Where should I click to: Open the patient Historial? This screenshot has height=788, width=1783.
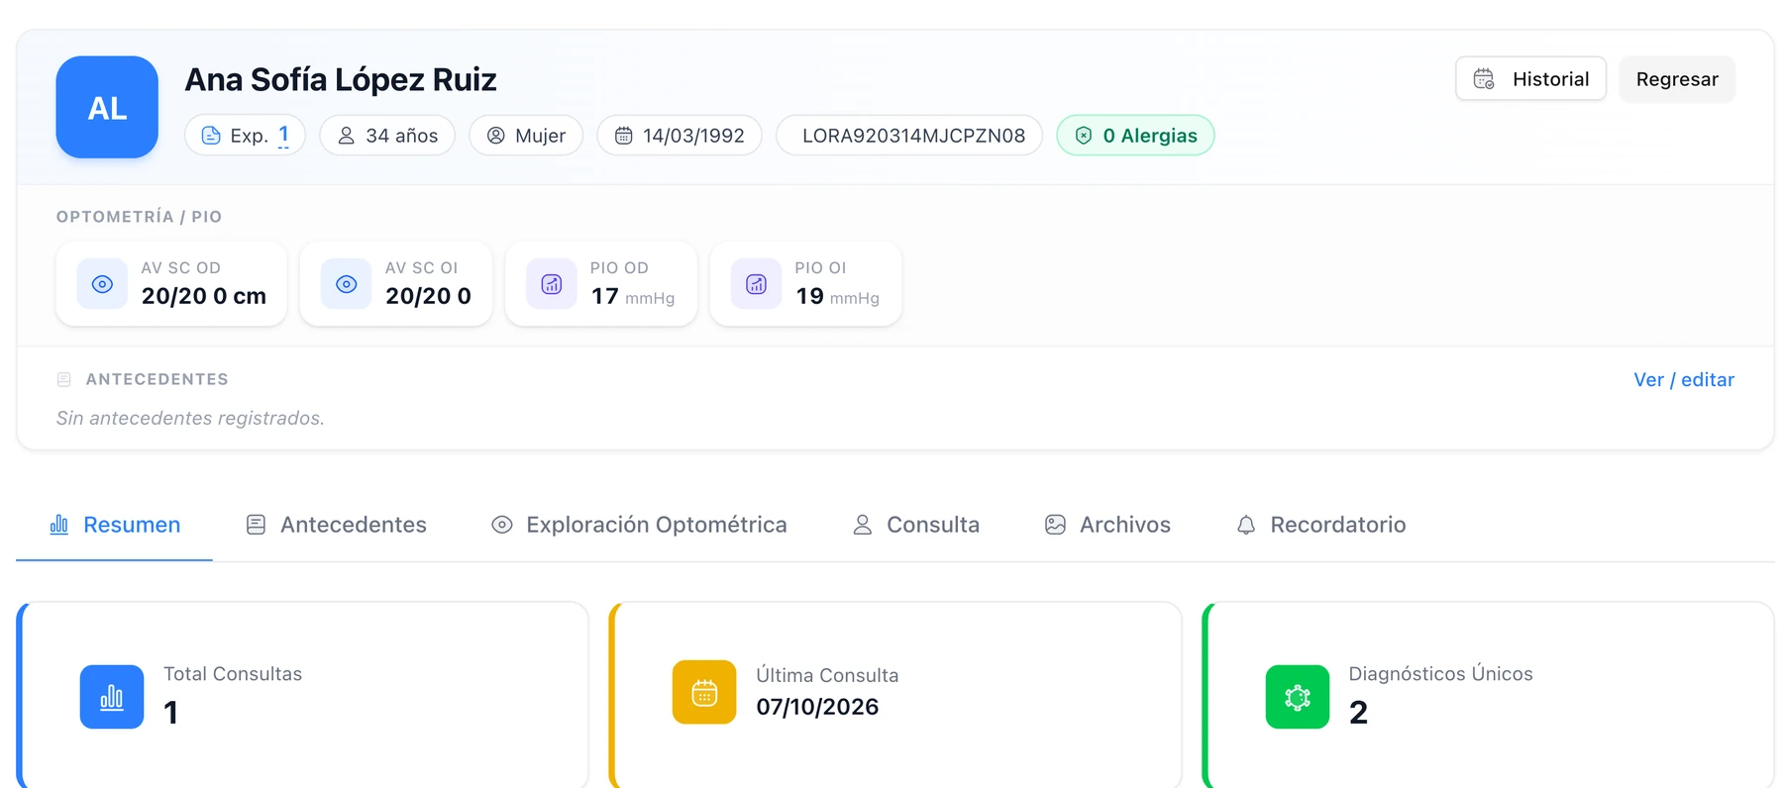[x=1530, y=79]
